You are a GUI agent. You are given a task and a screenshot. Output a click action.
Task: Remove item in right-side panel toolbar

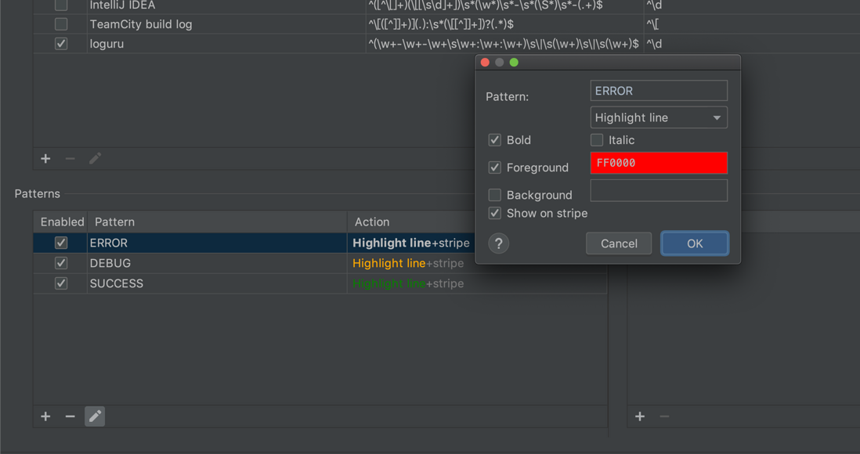tap(664, 416)
